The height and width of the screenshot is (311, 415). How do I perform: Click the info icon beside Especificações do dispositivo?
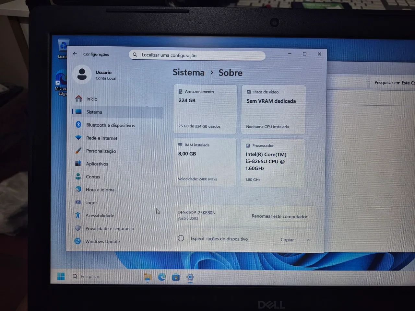pos(181,238)
